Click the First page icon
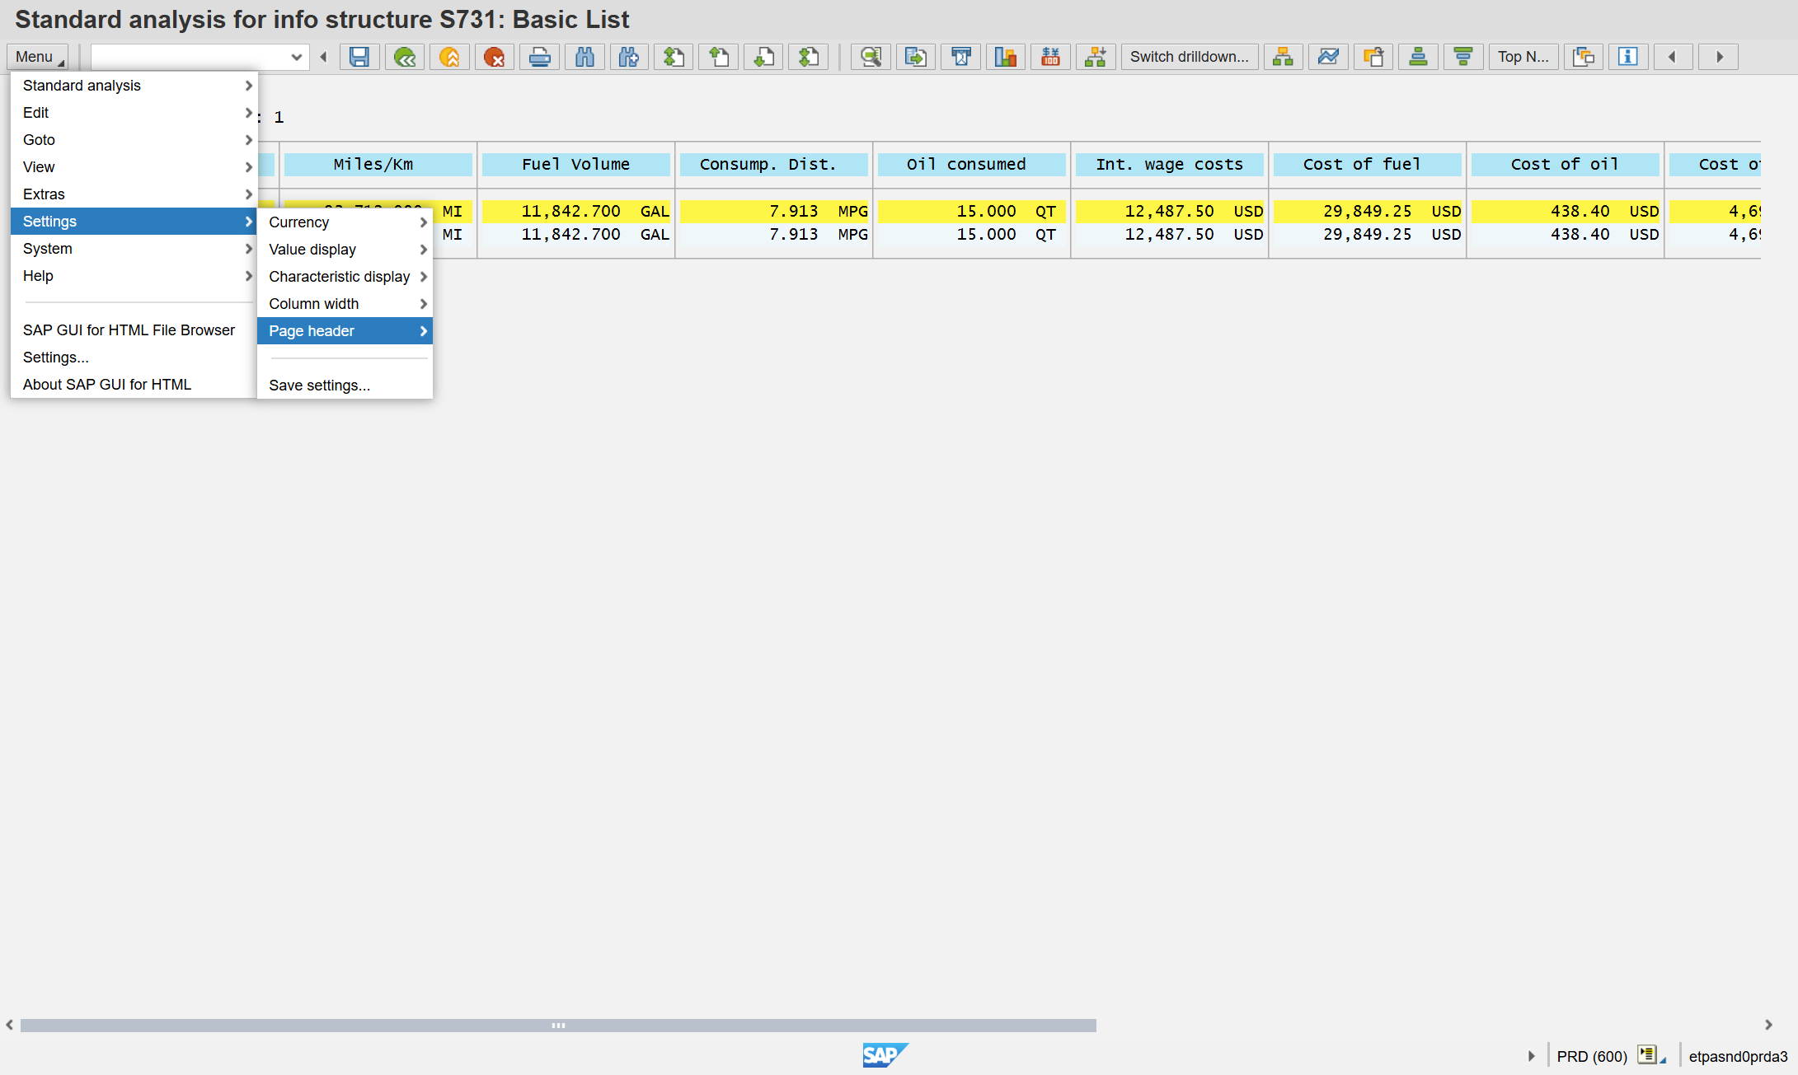The height and width of the screenshot is (1075, 1798). pyautogui.click(x=674, y=57)
